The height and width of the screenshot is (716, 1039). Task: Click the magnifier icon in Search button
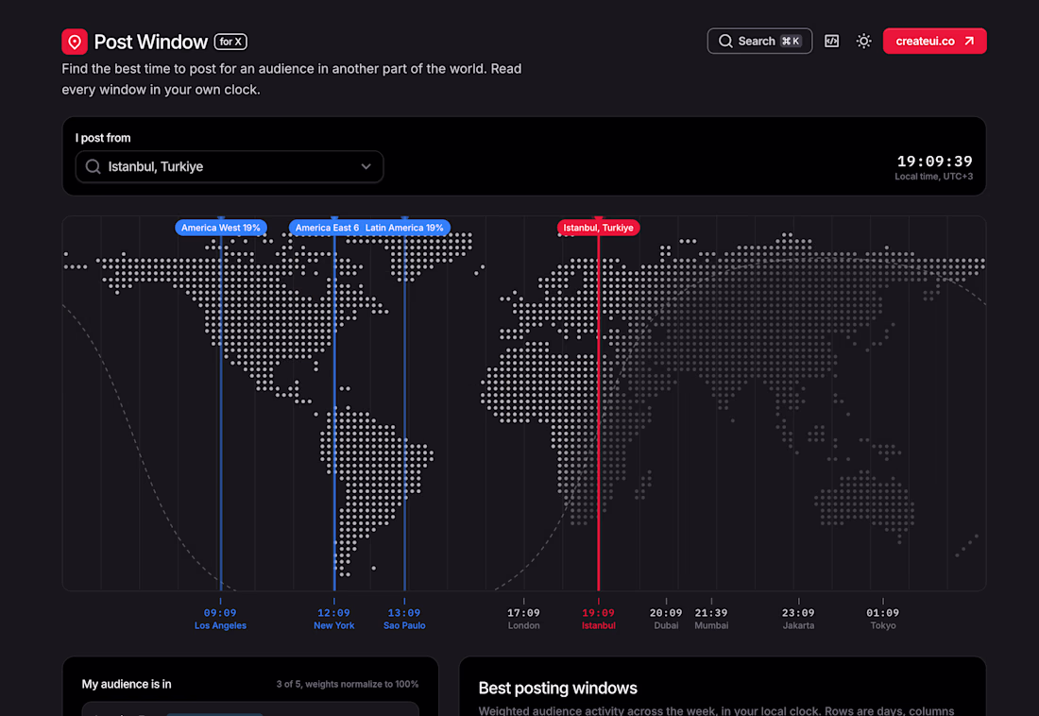tap(725, 42)
